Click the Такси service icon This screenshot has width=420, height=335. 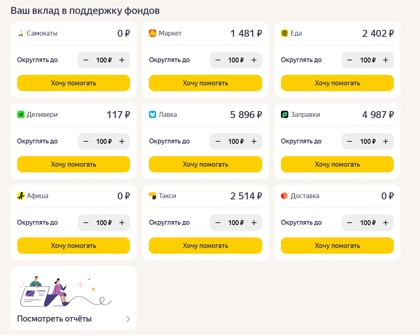click(x=153, y=196)
